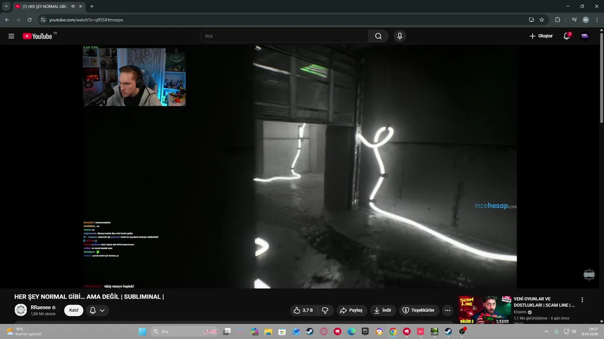This screenshot has width=604, height=339.
Task: Open Opera browser from taskbar
Action: click(324, 331)
